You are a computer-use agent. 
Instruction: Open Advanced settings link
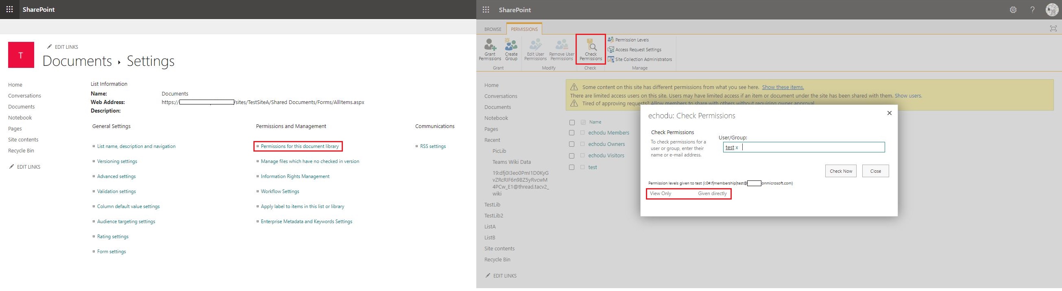pyautogui.click(x=116, y=176)
